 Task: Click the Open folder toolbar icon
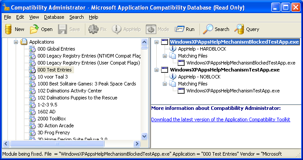tap(34, 29)
